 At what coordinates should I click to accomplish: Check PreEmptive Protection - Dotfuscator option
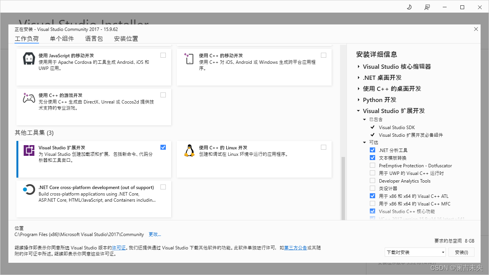[x=372, y=165]
